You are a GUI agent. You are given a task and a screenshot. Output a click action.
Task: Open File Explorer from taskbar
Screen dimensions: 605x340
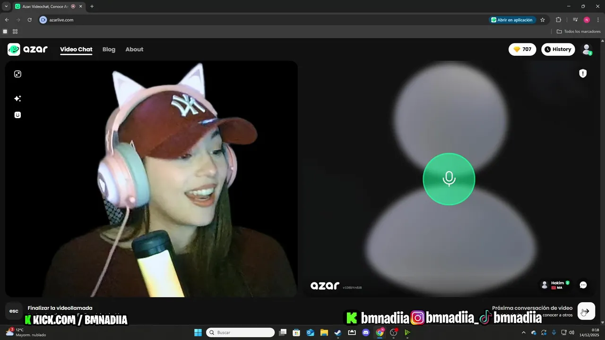(x=324, y=332)
